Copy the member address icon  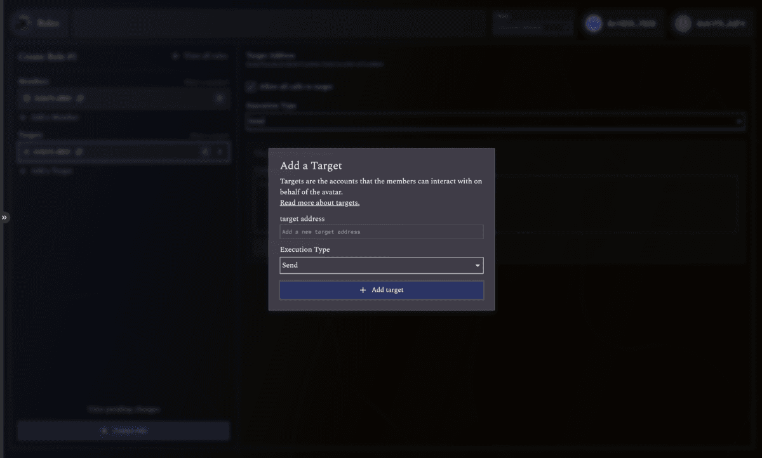click(x=80, y=98)
